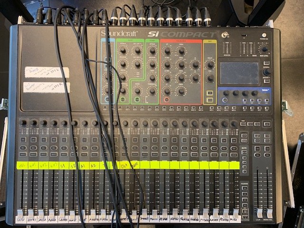Grab the LAURA channel fader
Image resolution: width=304 pixels, height=228 pixels.
(x=62, y=213)
